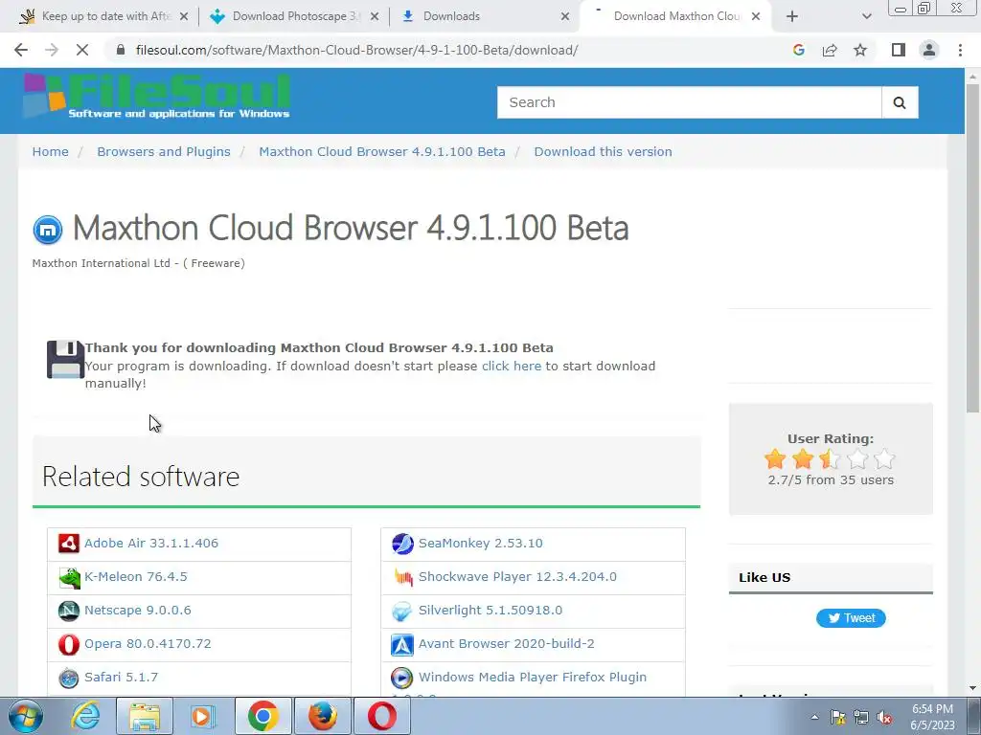Click the SeaMonkey icon
The image size is (981, 735).
(402, 544)
